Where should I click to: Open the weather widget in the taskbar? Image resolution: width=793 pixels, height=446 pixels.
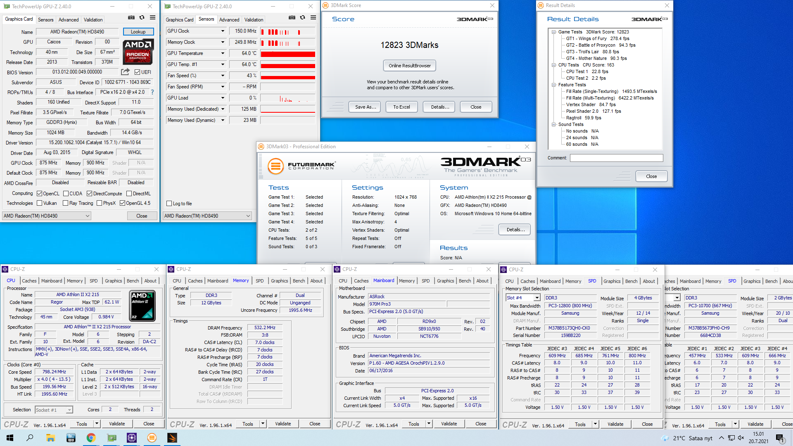pos(687,438)
